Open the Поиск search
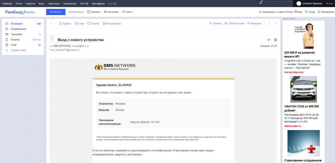This screenshot has width=335, height=163. [127, 12]
